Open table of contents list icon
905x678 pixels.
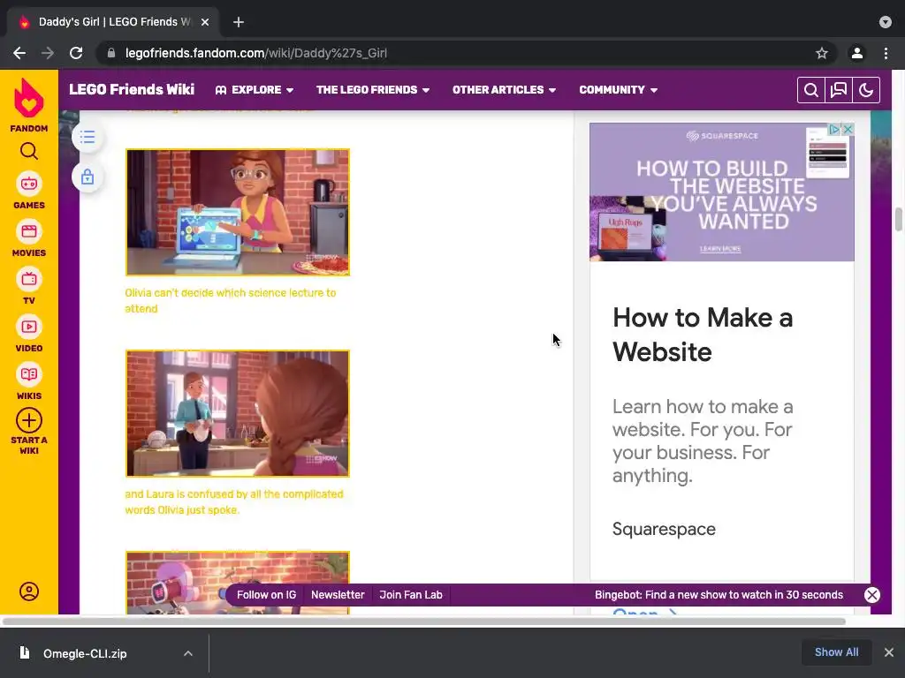tap(87, 137)
